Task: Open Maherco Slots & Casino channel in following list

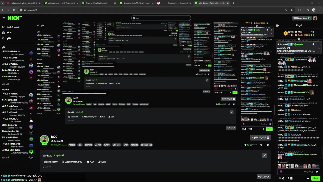Action: pyautogui.click(x=17, y=53)
